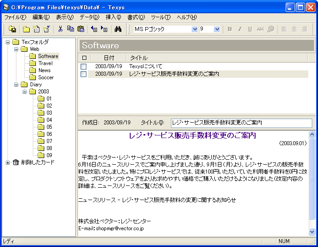
Task: Sort by the タイトル column header
Action: tap(217, 58)
